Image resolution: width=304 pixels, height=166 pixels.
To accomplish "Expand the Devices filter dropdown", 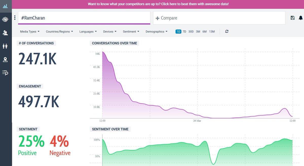I will (x=110, y=32).
